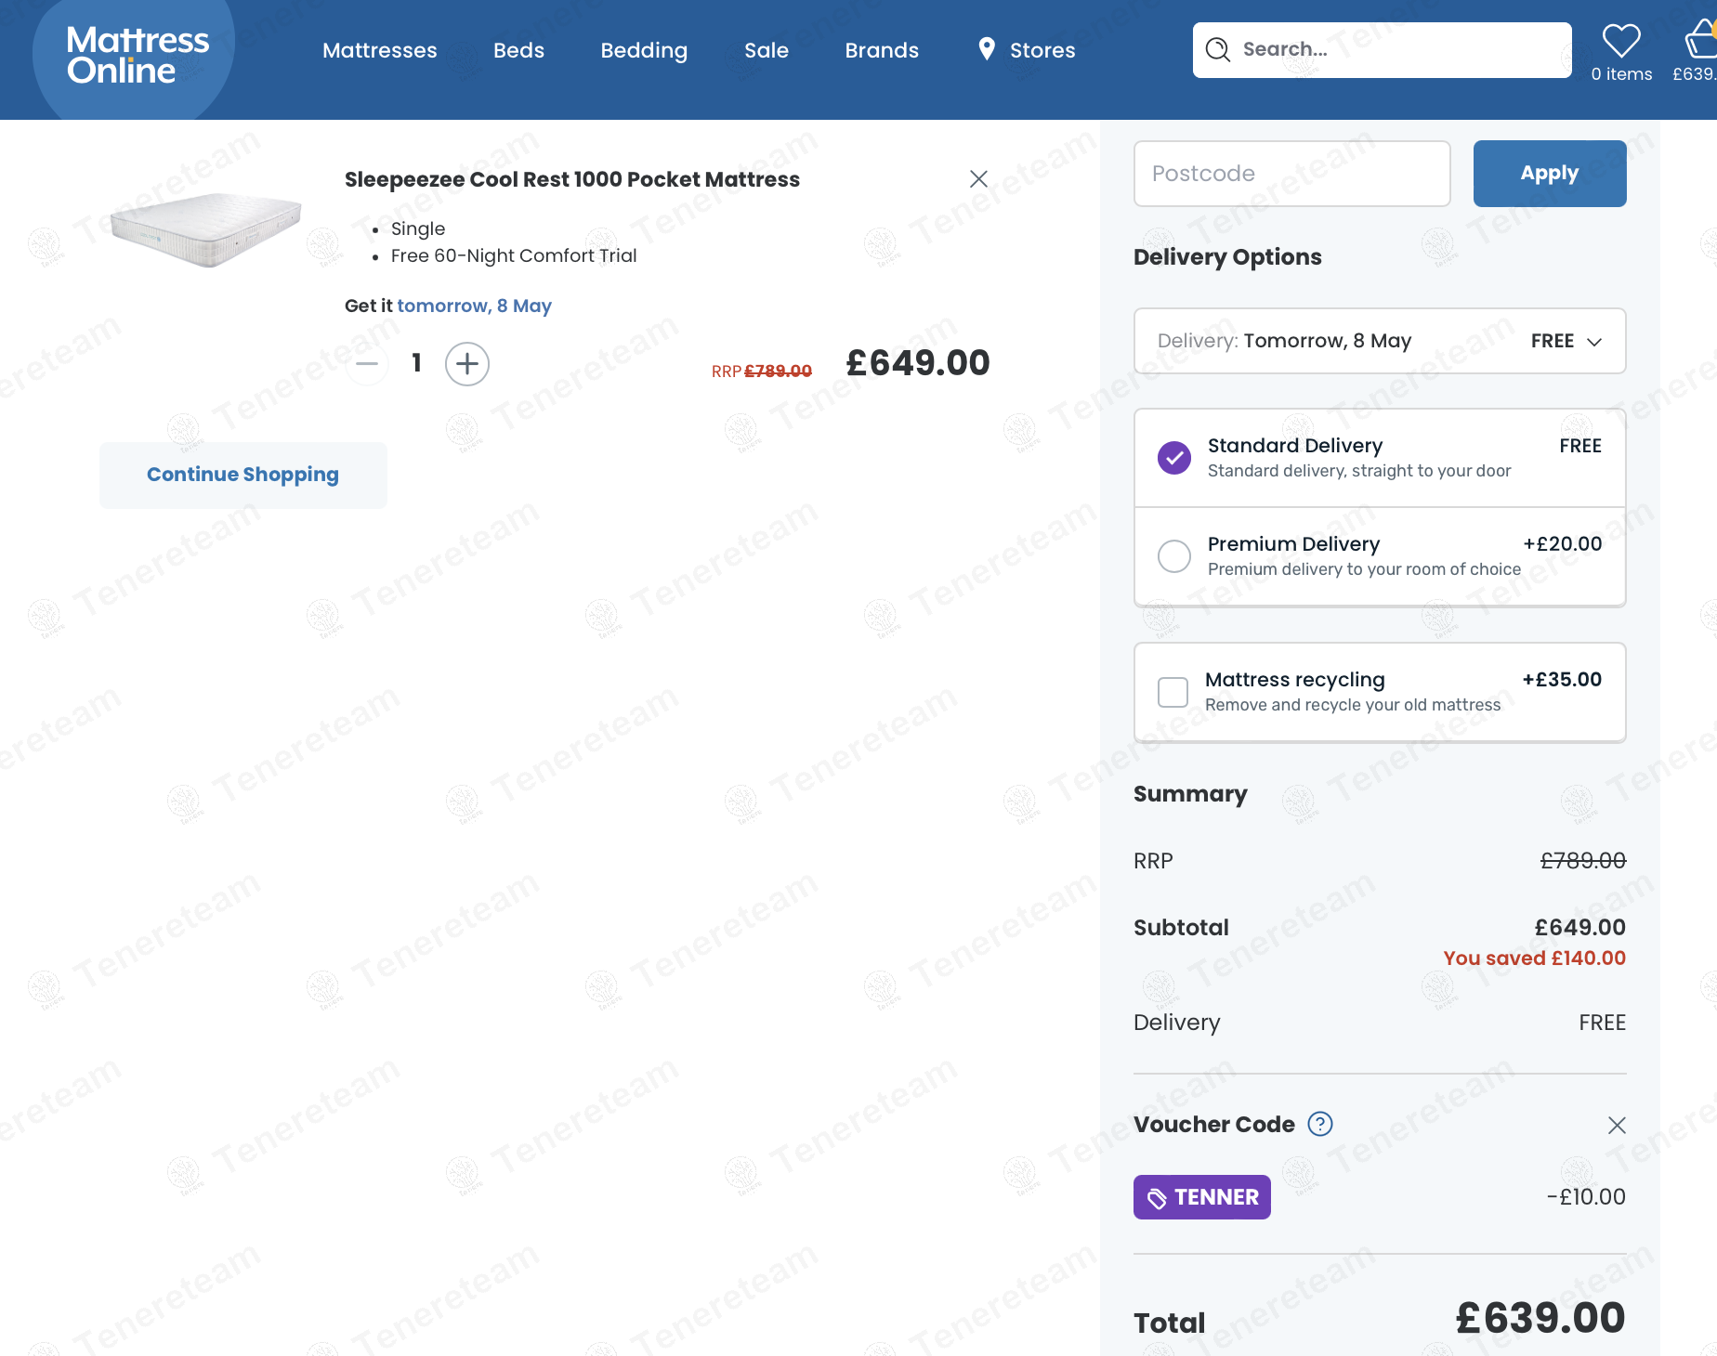The height and width of the screenshot is (1356, 1717).
Task: Click the 'Free 60-Night Comfort Trial' text
Action: 514,255
